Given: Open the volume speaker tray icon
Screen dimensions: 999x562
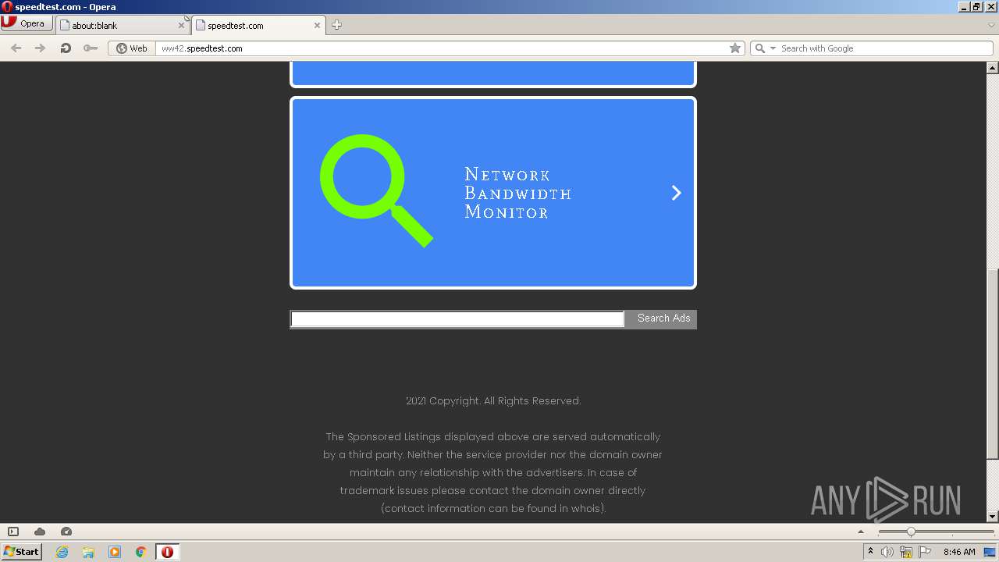Looking at the screenshot, I should pos(887,552).
